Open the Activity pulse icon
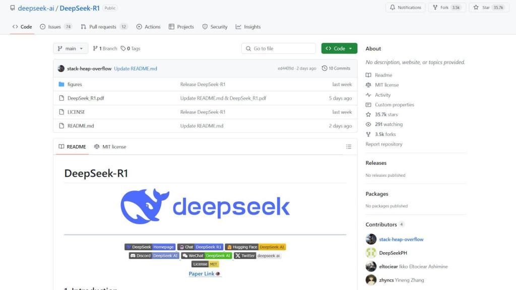This screenshot has width=516, height=290. (368, 95)
